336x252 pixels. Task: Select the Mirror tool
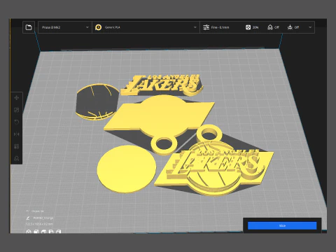tap(17, 134)
